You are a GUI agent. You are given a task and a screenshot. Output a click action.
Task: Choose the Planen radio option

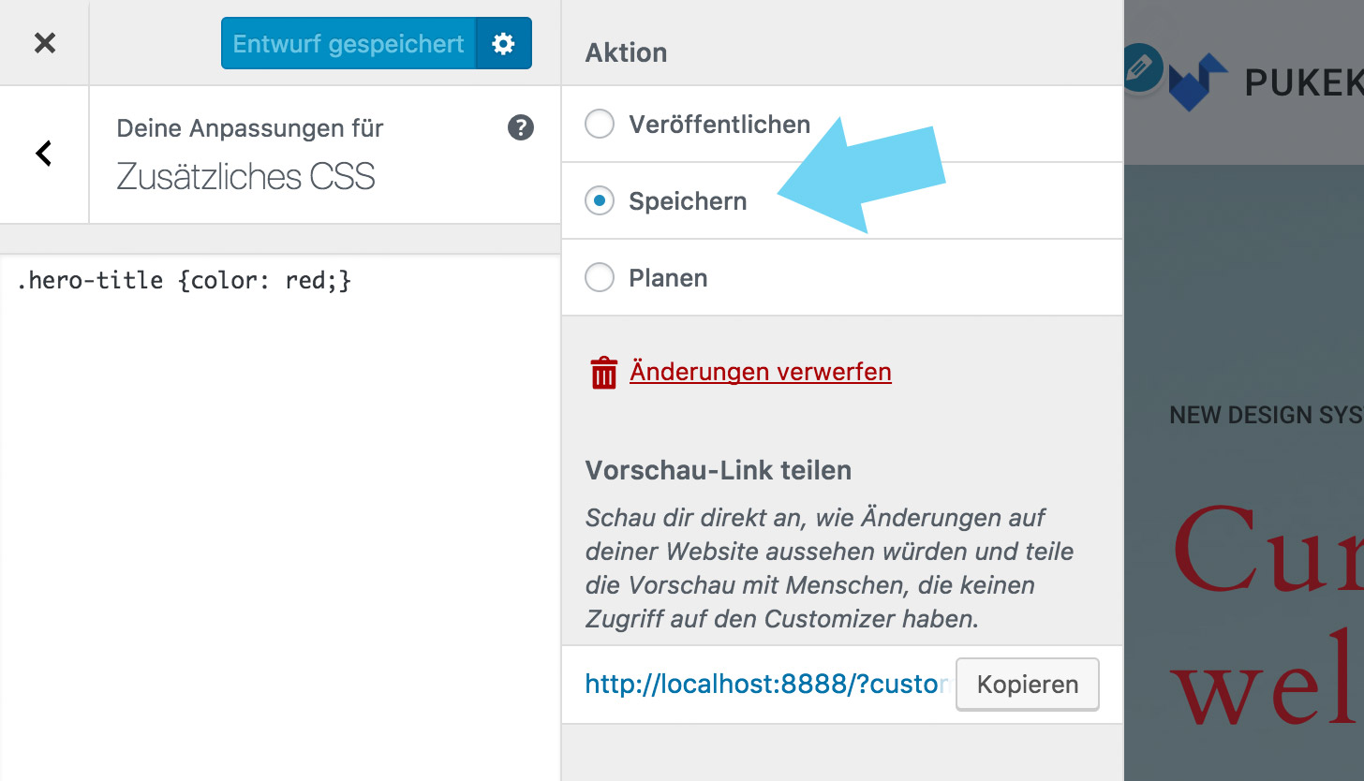tap(600, 277)
